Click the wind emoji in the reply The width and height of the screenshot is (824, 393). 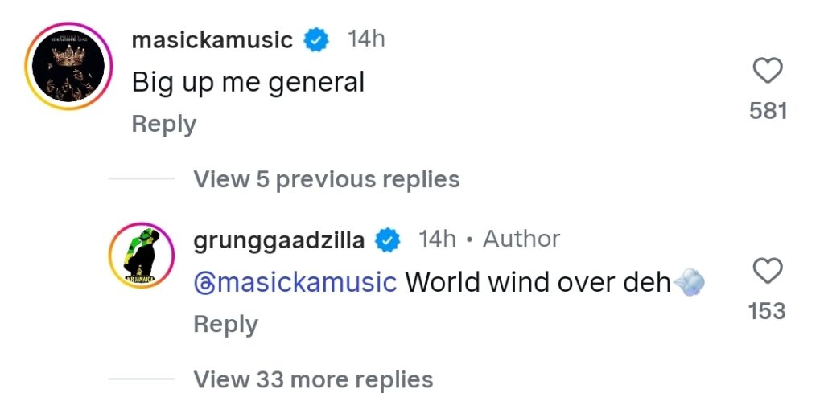[690, 282]
